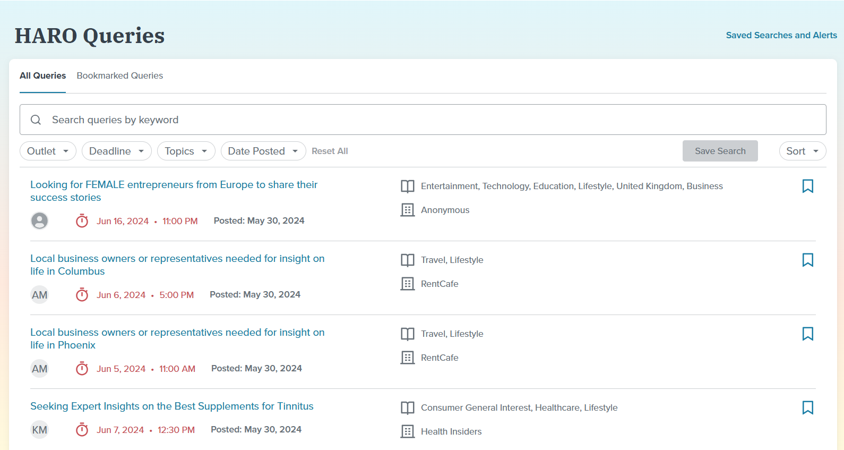This screenshot has height=450, width=844.
Task: Click the KM avatar on Tinnitus query
Action: coord(39,430)
